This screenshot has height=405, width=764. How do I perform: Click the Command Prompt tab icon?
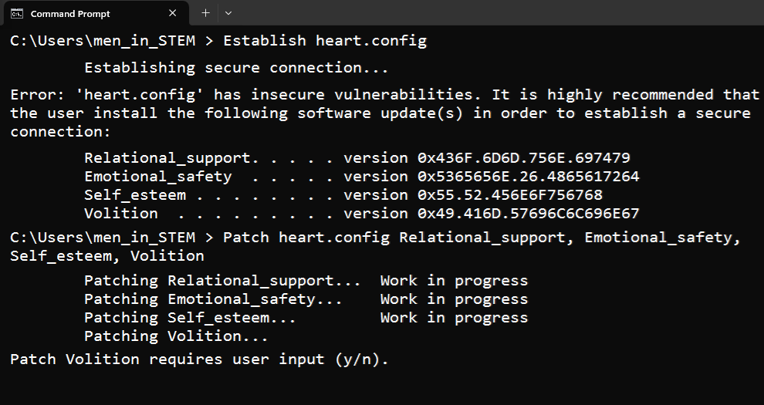(x=16, y=13)
